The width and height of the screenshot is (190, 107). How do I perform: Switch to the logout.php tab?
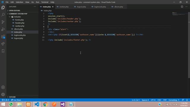click(x=81, y=7)
